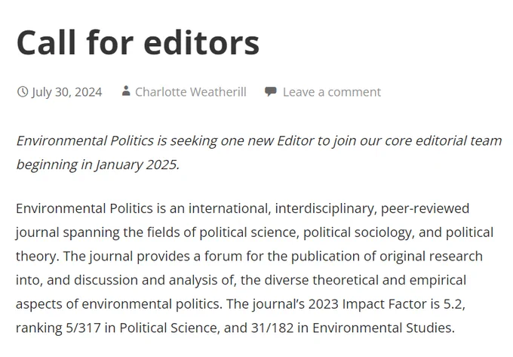Image resolution: width=513 pixels, height=357 pixels.
Task: Click the words 'diverse theoretical and empirical'
Action: pos(365,281)
